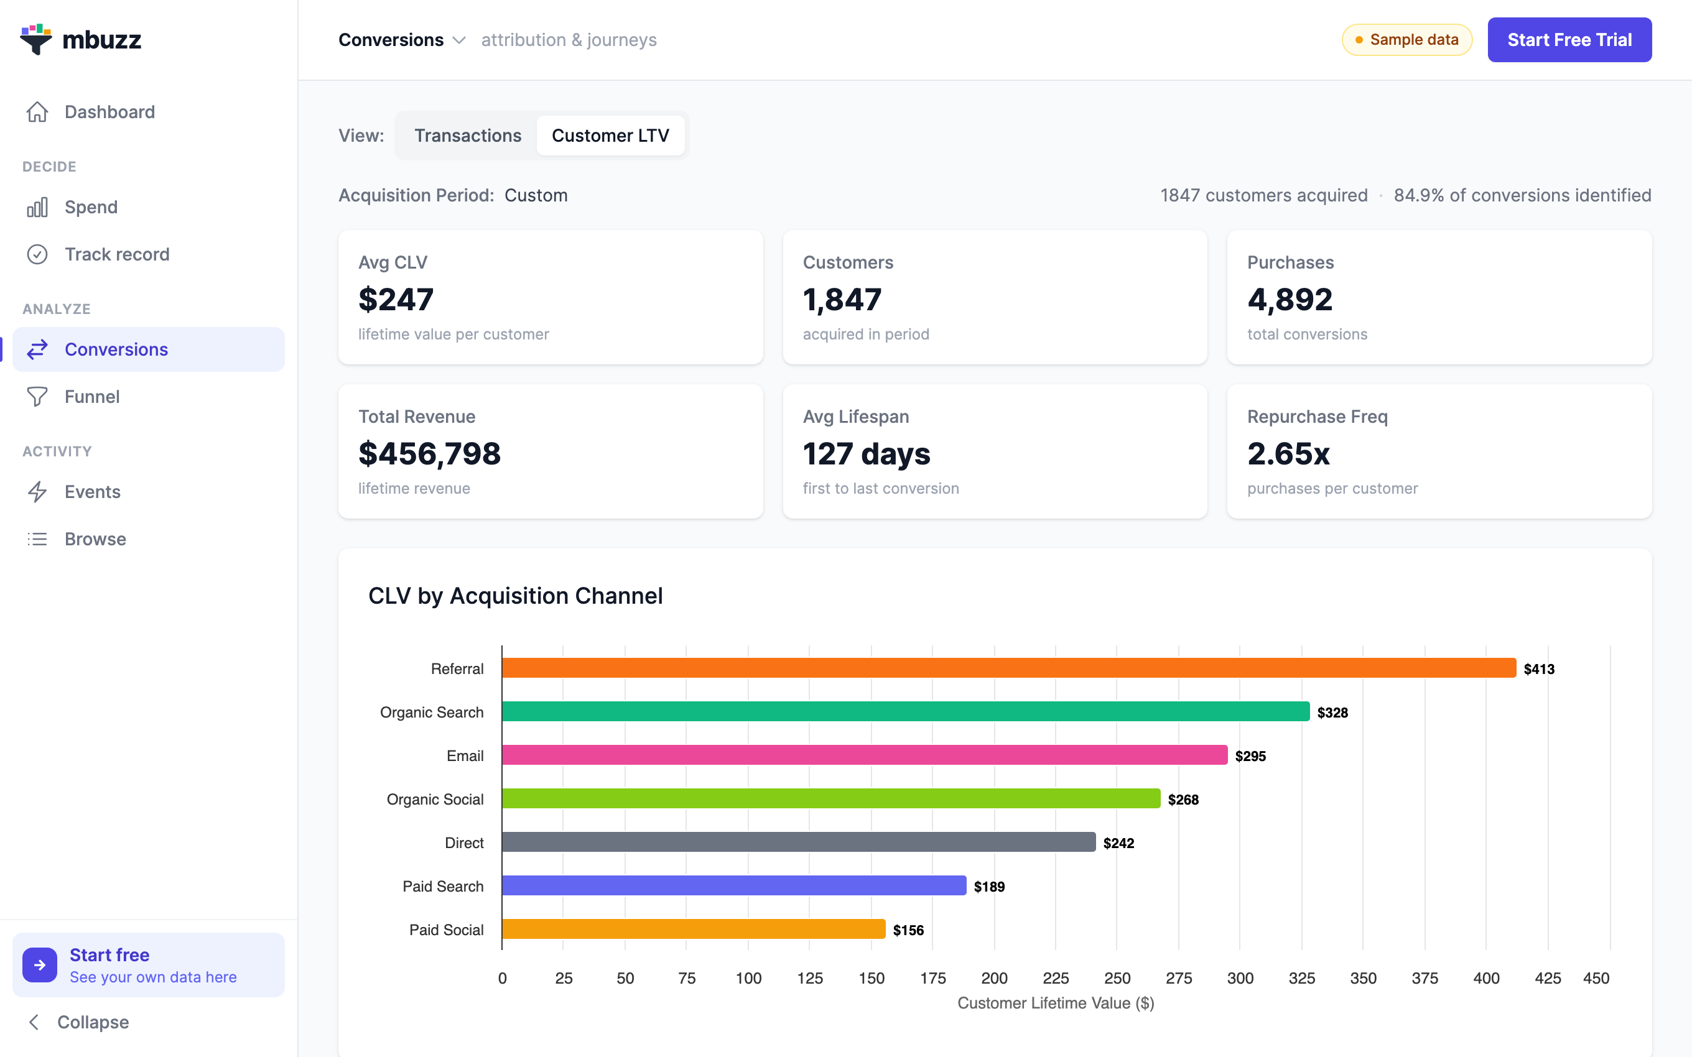
Task: Click the green Organic Search bar
Action: pos(906,712)
